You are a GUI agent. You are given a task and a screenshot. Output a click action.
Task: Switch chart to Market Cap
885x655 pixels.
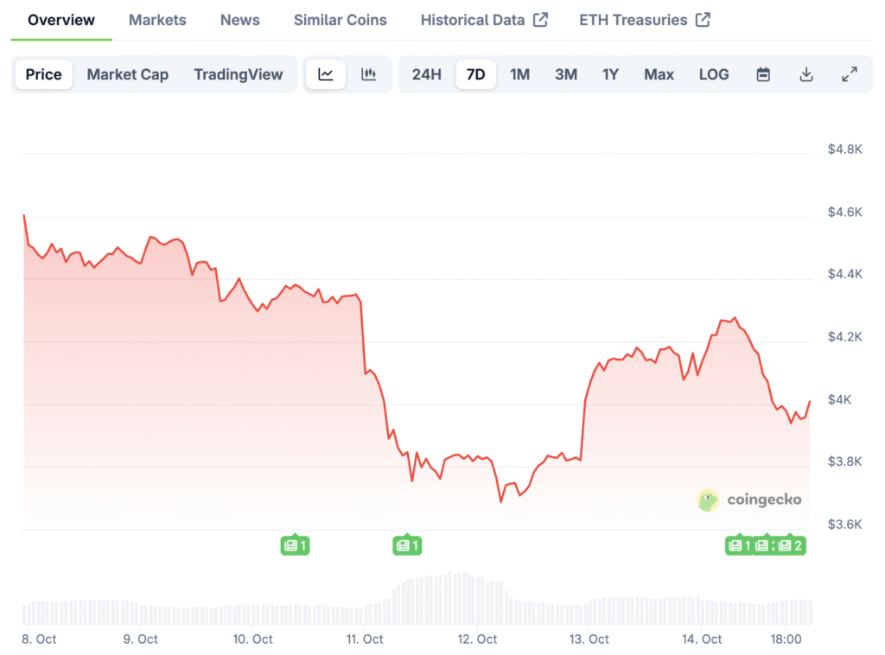coord(128,74)
